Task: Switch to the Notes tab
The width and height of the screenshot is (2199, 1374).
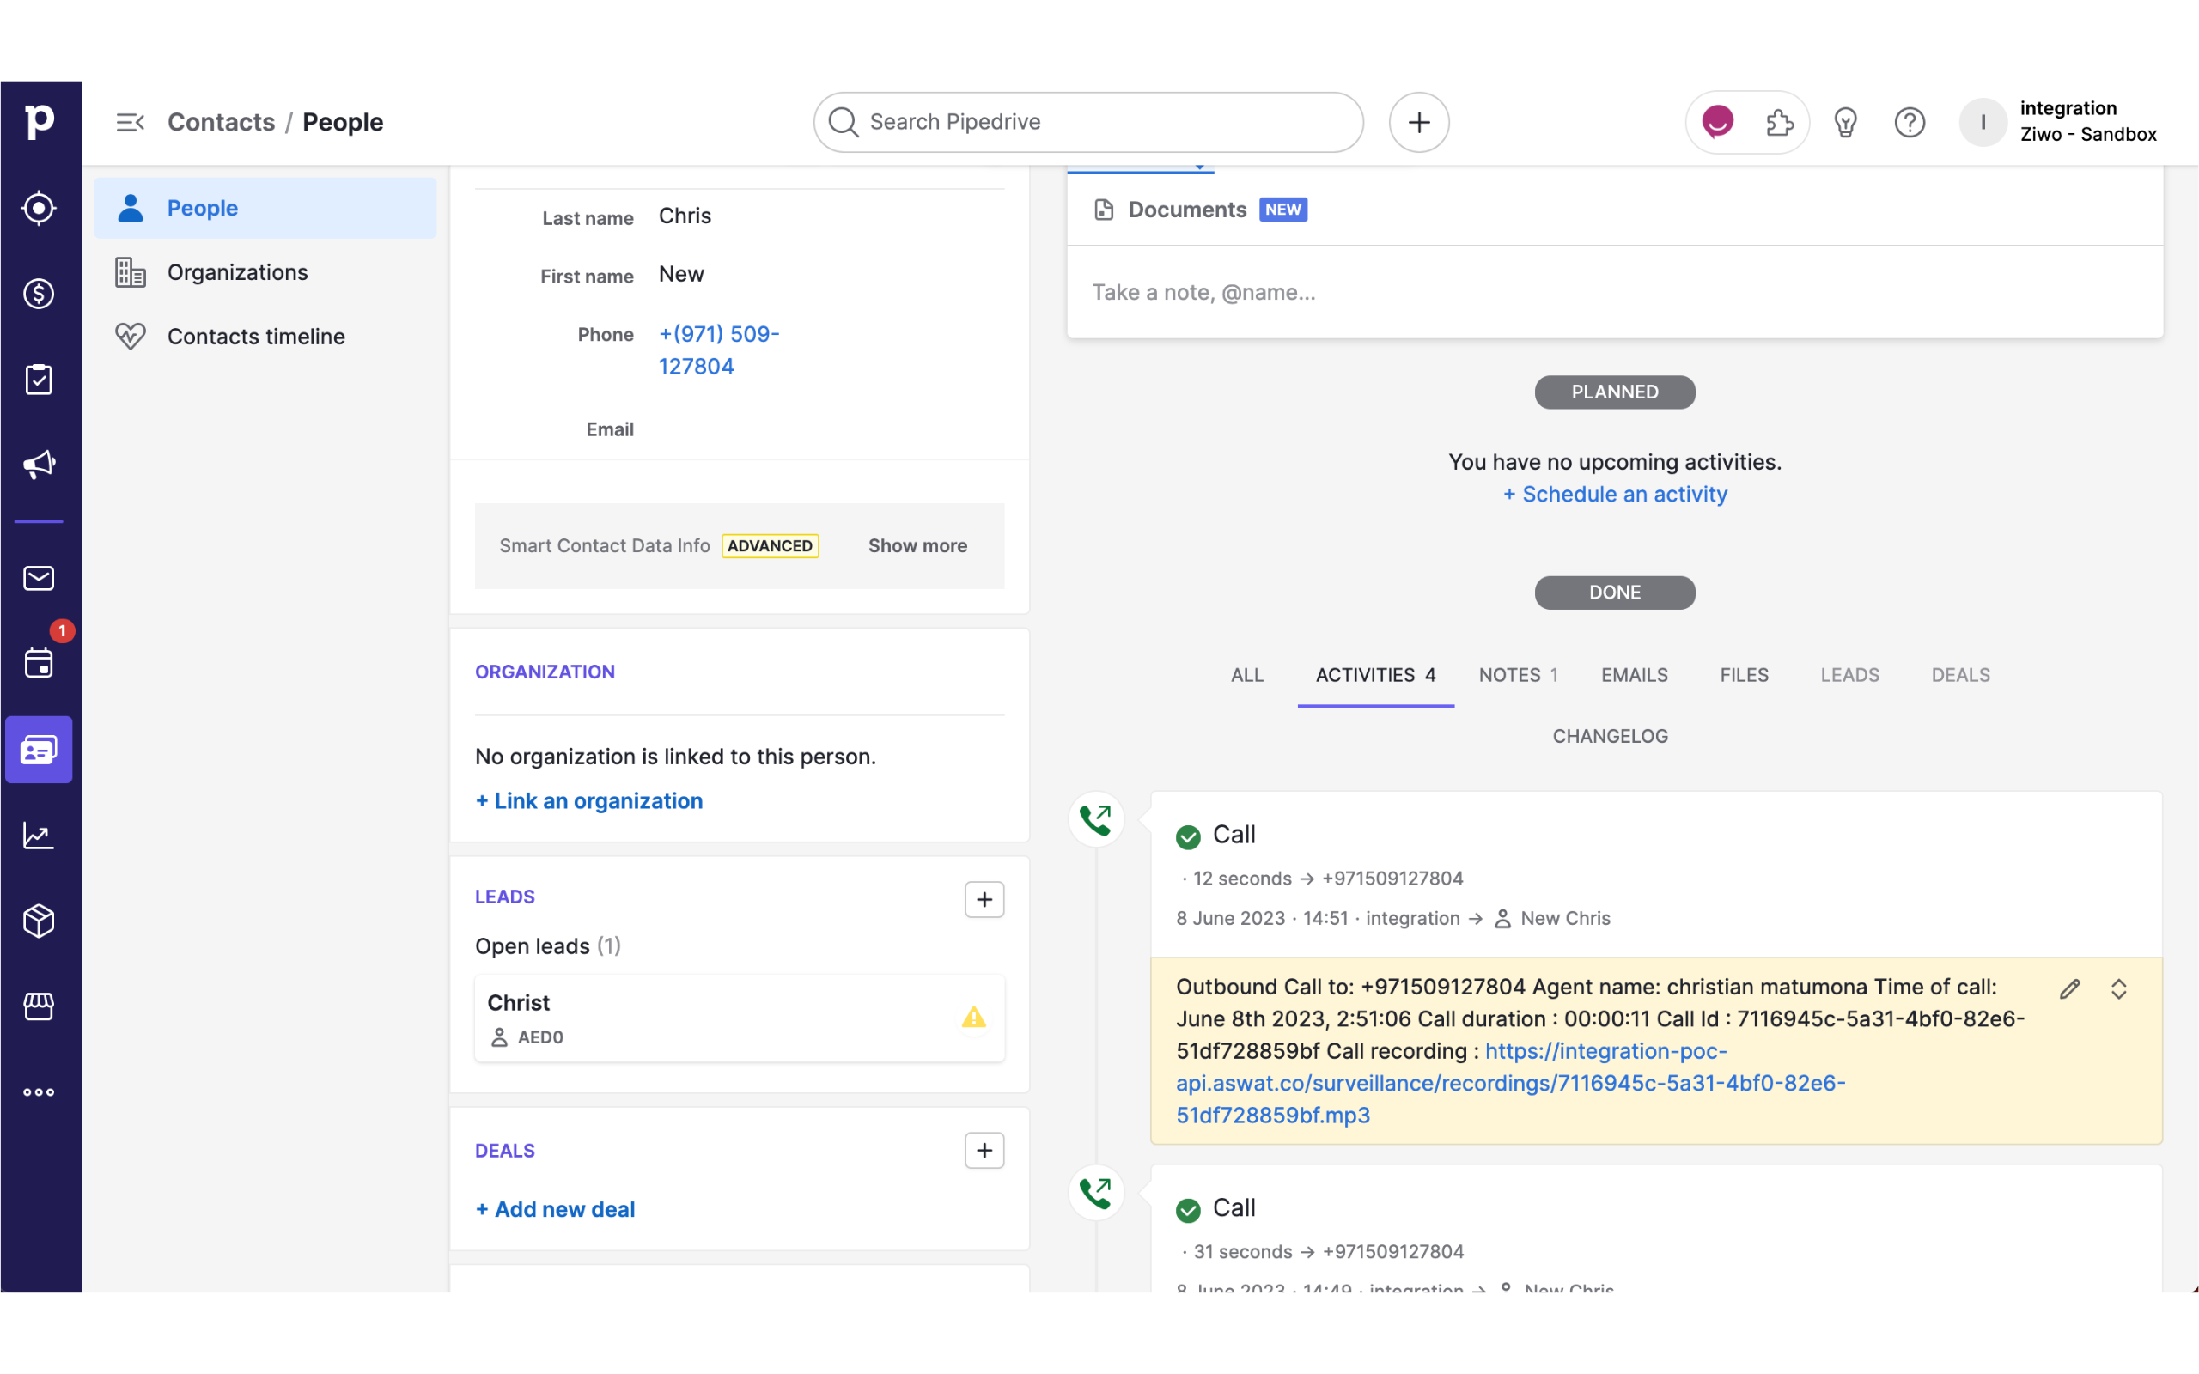Action: click(x=1517, y=675)
